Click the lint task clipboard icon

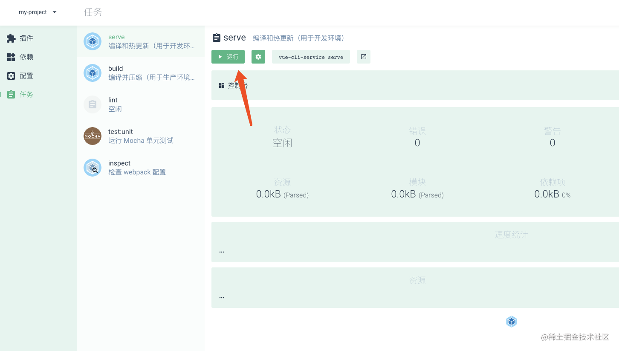point(93,104)
